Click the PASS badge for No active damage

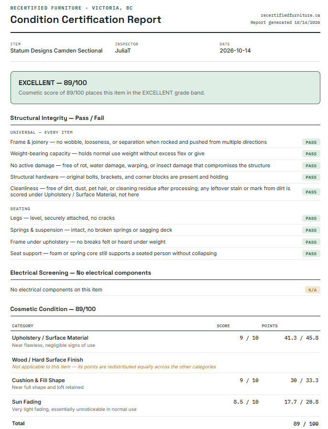[x=311, y=166]
